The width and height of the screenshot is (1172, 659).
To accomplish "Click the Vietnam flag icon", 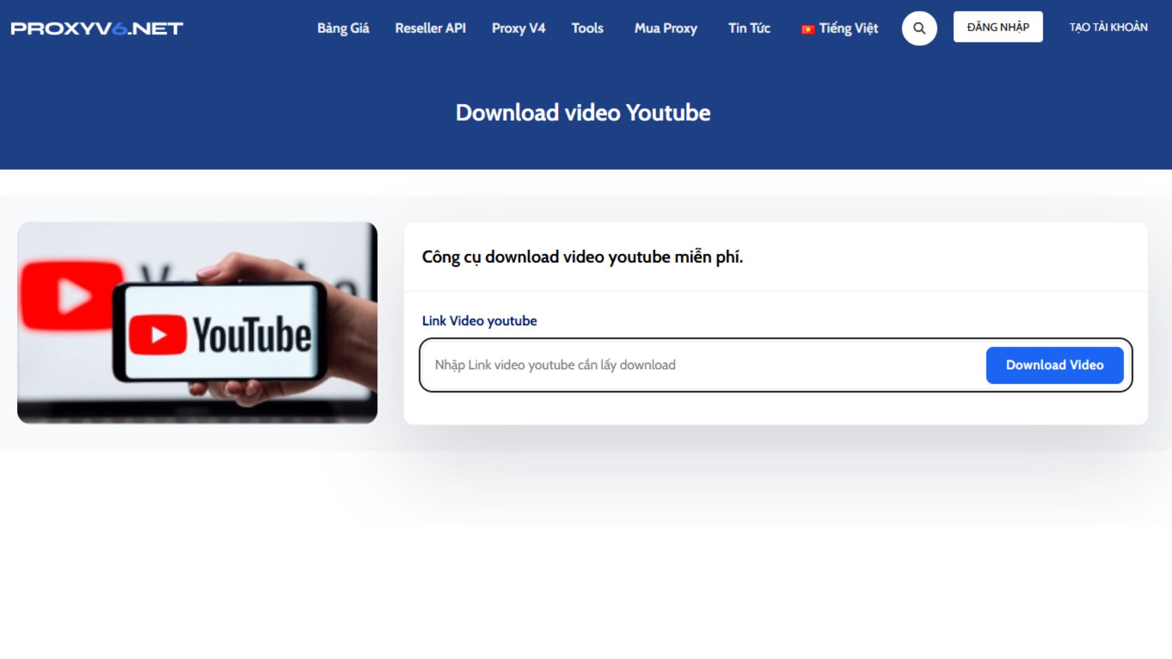I will [808, 29].
